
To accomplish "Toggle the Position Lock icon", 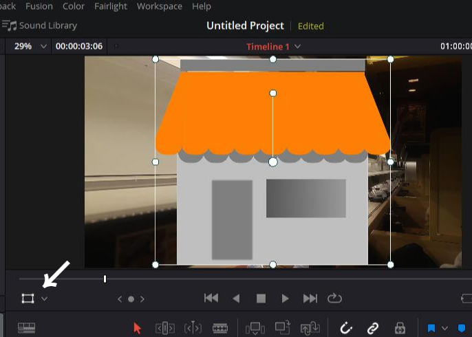I will click(400, 328).
